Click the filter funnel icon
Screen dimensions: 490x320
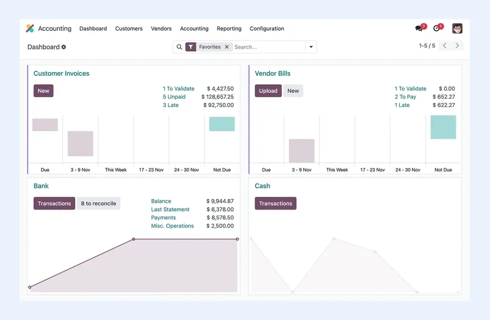(x=191, y=47)
